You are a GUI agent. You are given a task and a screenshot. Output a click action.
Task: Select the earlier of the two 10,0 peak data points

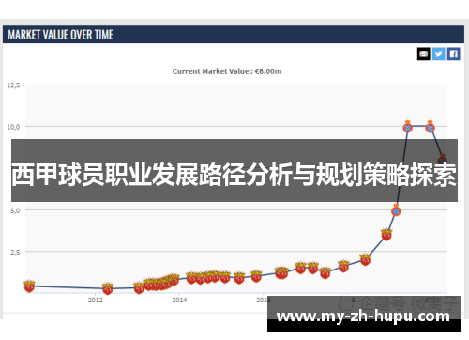(x=408, y=127)
